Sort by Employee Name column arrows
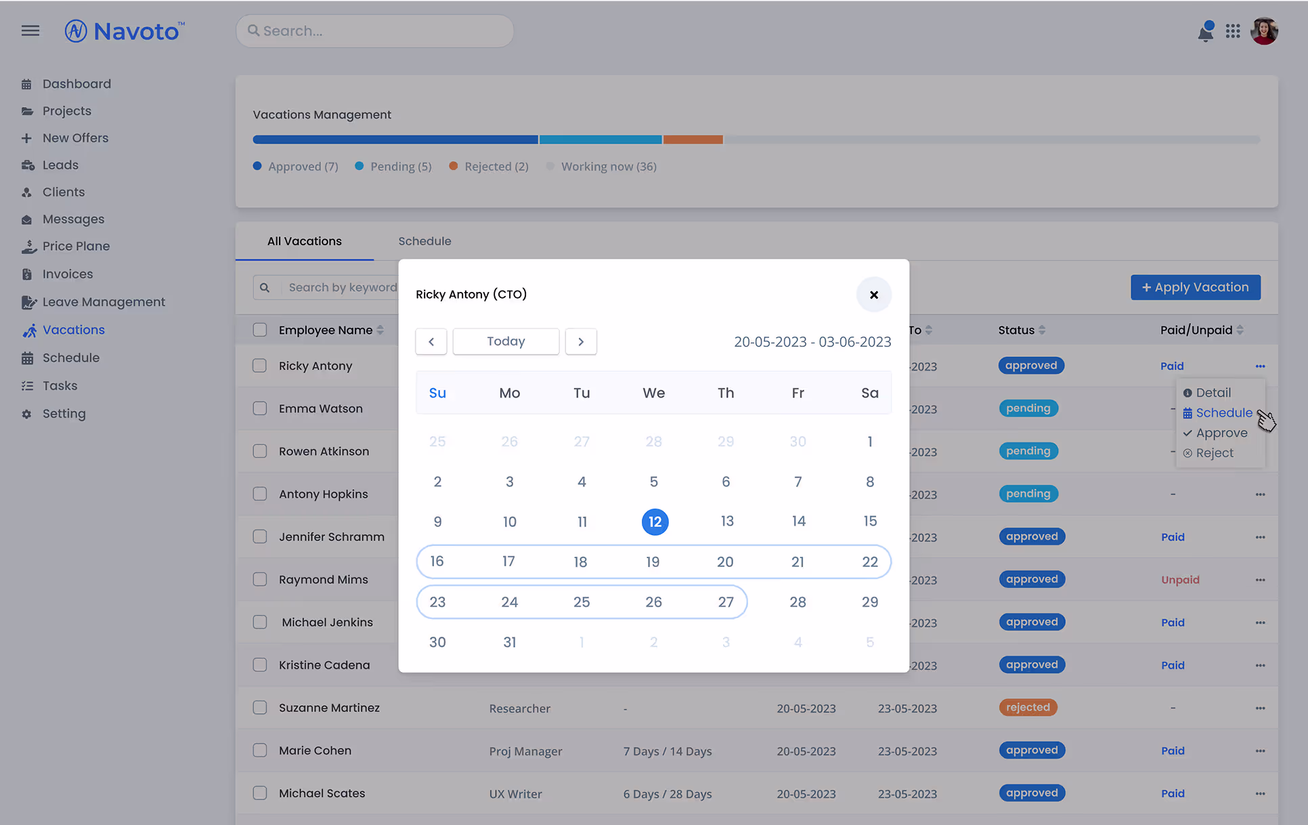This screenshot has width=1308, height=825. (x=380, y=330)
